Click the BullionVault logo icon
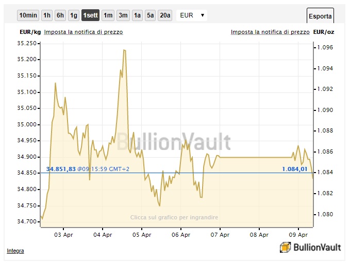 [x=285, y=248]
